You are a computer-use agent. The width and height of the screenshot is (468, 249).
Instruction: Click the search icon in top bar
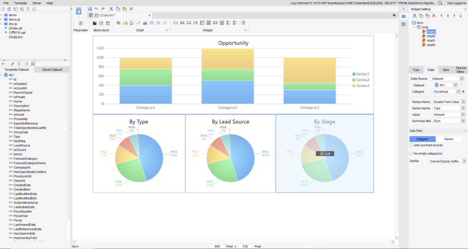(x=440, y=3)
